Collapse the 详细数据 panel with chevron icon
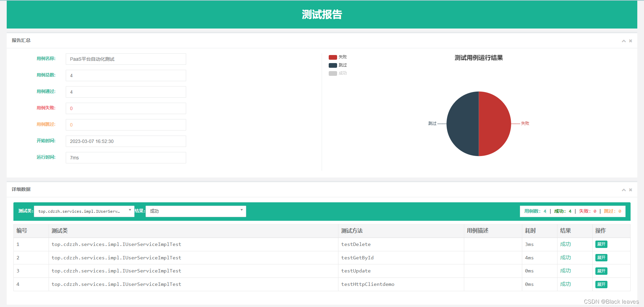 click(624, 190)
